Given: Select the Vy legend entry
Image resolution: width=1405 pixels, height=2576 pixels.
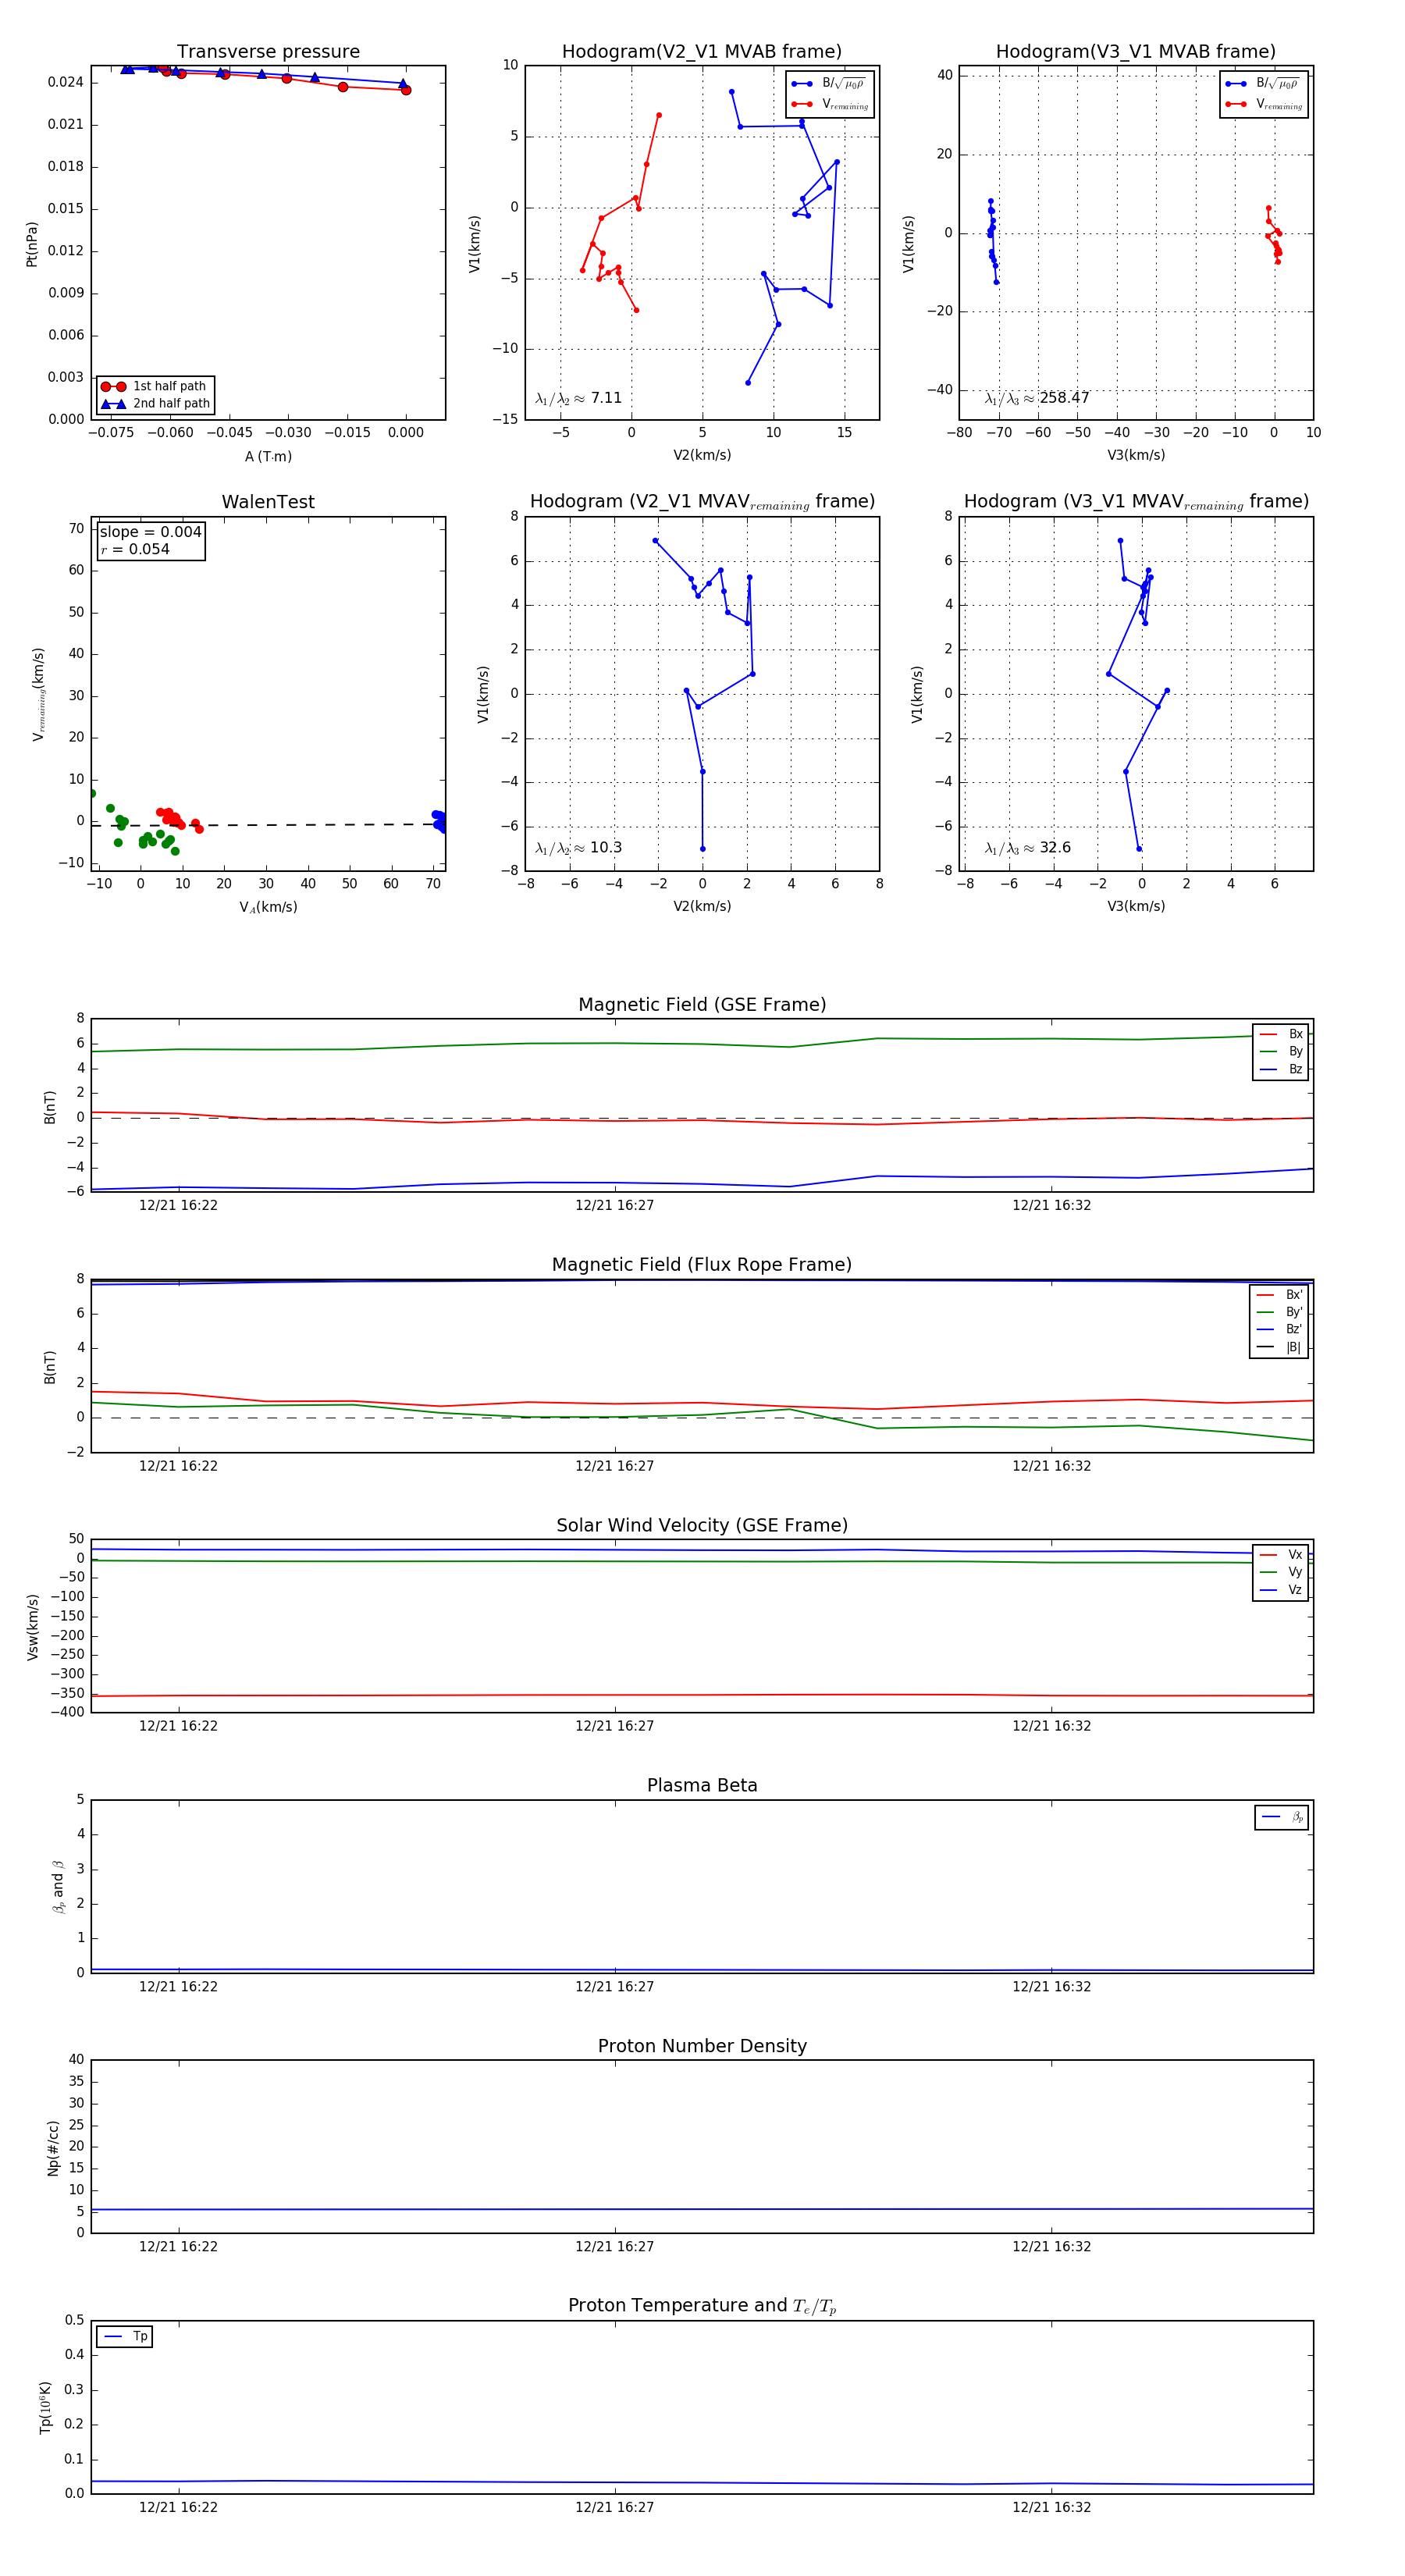Looking at the screenshot, I should 1281,1572.
